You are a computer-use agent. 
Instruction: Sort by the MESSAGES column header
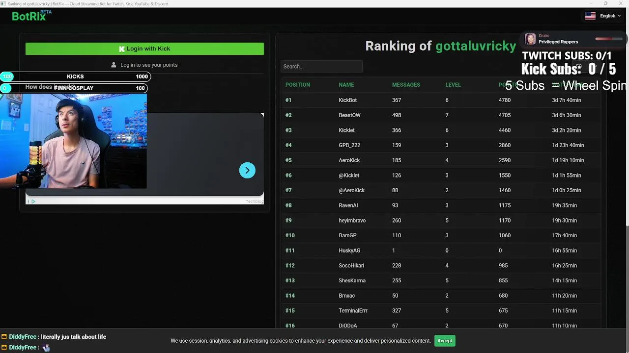click(406, 85)
